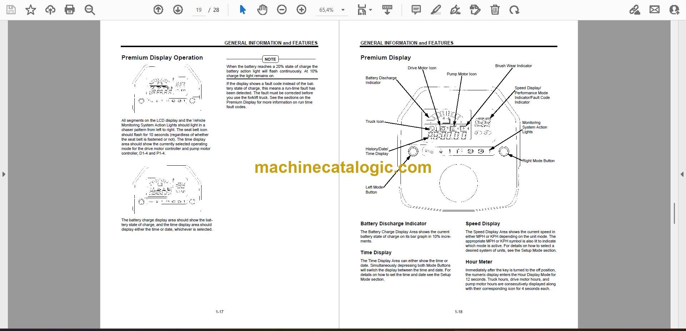Viewport: 686px width, 331px height.
Task: Delete using the trash can icon
Action: (x=495, y=10)
